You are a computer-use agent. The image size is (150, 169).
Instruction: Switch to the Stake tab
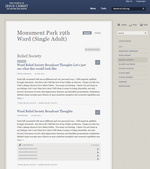[97, 33]
